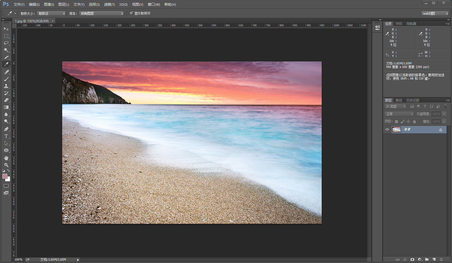
Task: Click the foreground color swatch
Action: 5,176
